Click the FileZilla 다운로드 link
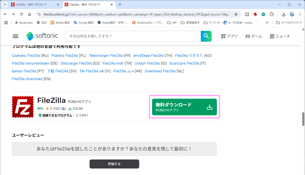Screen dimensions: 305x175 (189, 56)
